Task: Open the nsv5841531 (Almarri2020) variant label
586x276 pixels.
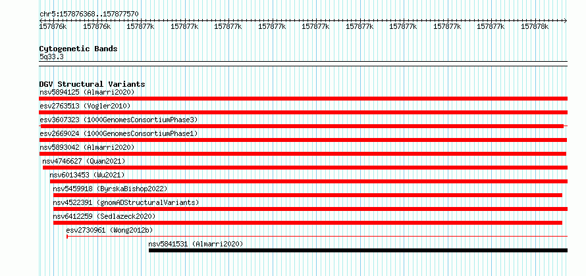Action: click(196, 244)
